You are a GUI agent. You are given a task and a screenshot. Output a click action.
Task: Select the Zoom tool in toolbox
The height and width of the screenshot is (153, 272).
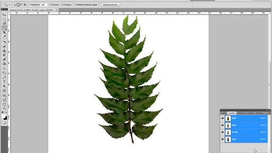pyautogui.click(x=4, y=109)
